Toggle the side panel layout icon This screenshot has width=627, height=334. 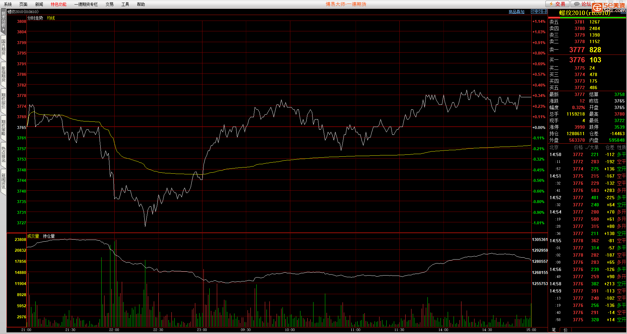click(544, 11)
